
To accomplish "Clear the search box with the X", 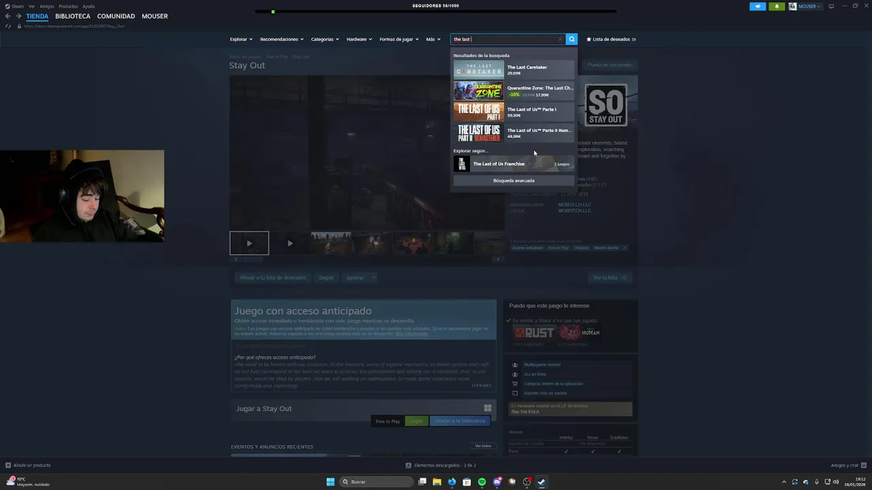I will (560, 39).
